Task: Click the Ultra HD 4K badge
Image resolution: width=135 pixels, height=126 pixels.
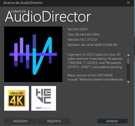Action: tap(16, 98)
